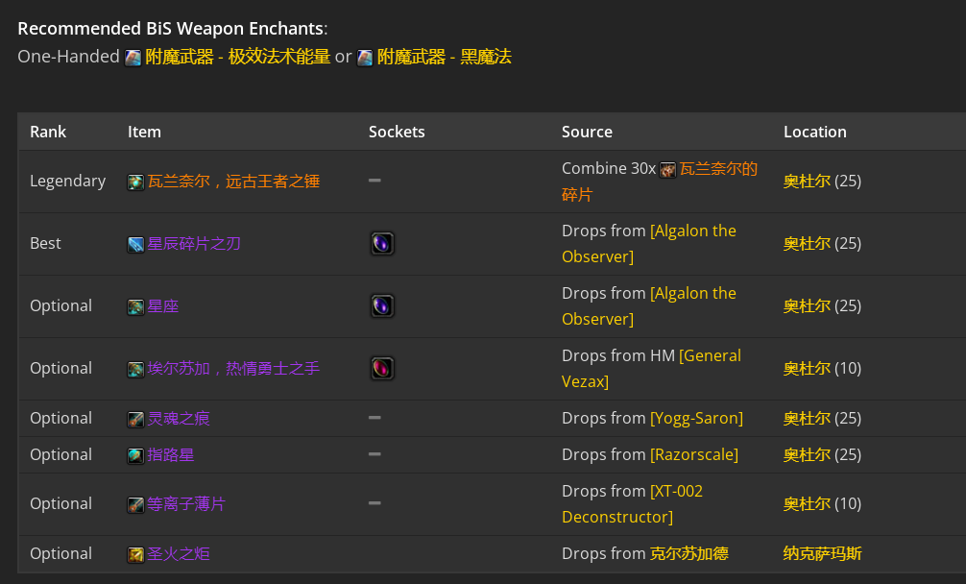This screenshot has width=966, height=584.
Task: Click the Rank column header
Action: click(x=48, y=132)
